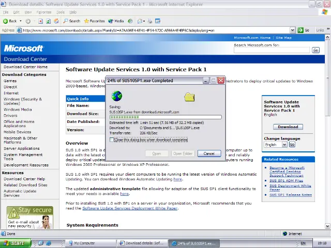
Task: Open Internet Explorer quick launch icon
Action: (48, 243)
